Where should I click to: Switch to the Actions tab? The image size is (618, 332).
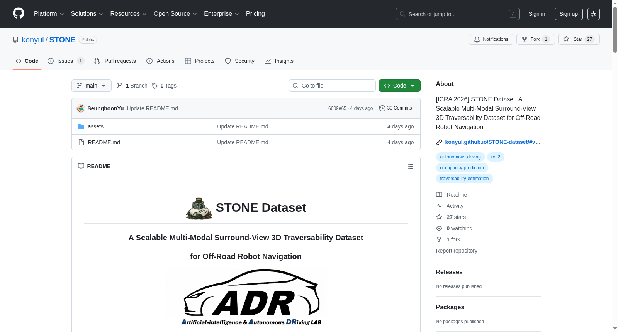coord(161,61)
